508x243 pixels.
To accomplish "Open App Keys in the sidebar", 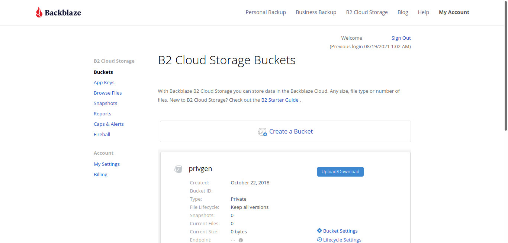I will click(x=104, y=82).
